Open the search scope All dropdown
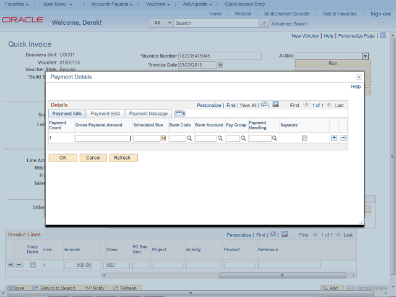The width and height of the screenshot is (396, 297). (x=160, y=23)
